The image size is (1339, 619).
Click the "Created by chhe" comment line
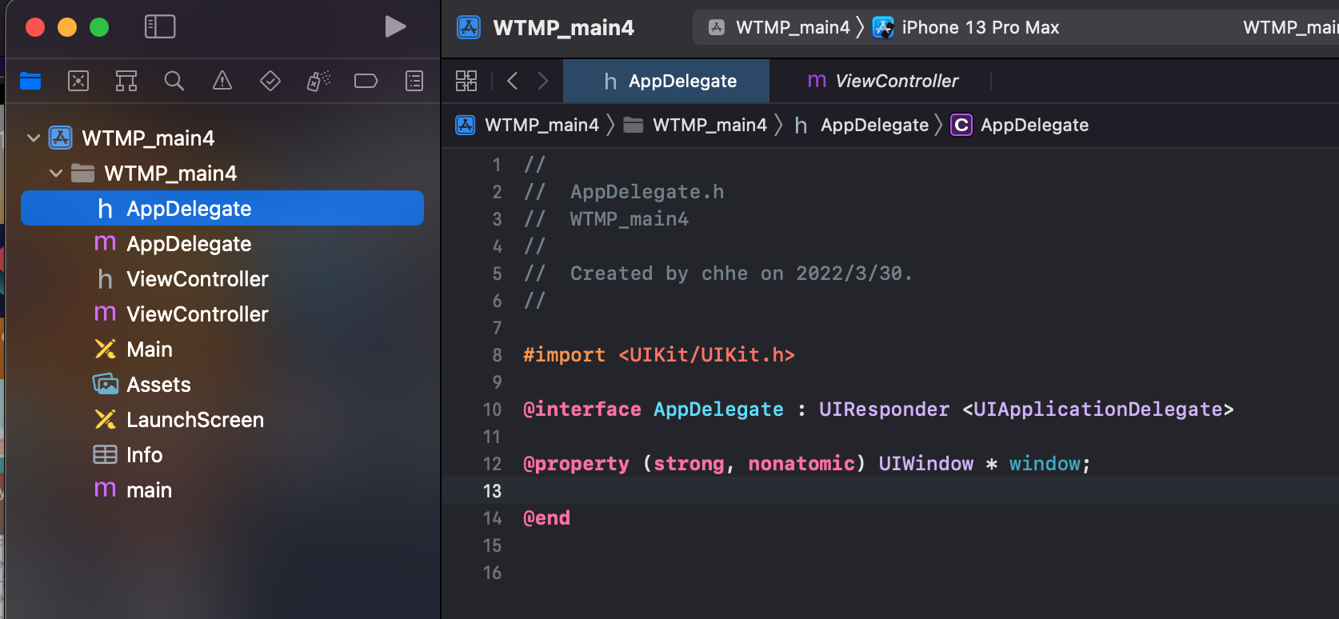tap(717, 274)
